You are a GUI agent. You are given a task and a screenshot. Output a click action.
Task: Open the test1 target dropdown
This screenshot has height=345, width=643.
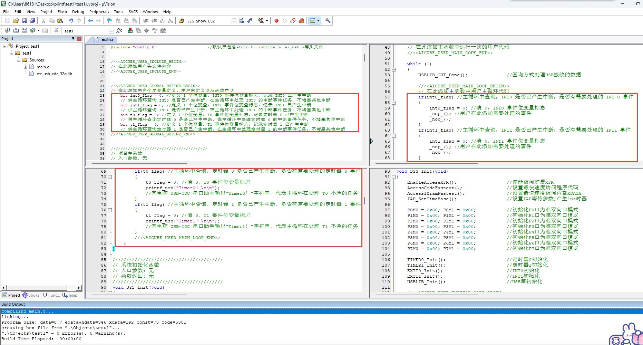click(x=111, y=31)
